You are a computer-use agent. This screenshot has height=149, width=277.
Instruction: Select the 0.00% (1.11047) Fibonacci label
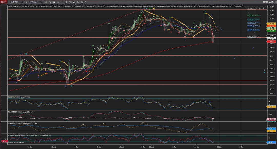point(253,37)
